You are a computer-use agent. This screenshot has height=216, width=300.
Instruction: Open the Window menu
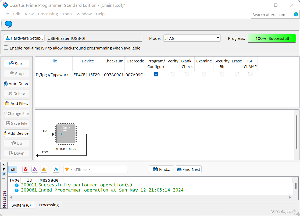(84, 14)
